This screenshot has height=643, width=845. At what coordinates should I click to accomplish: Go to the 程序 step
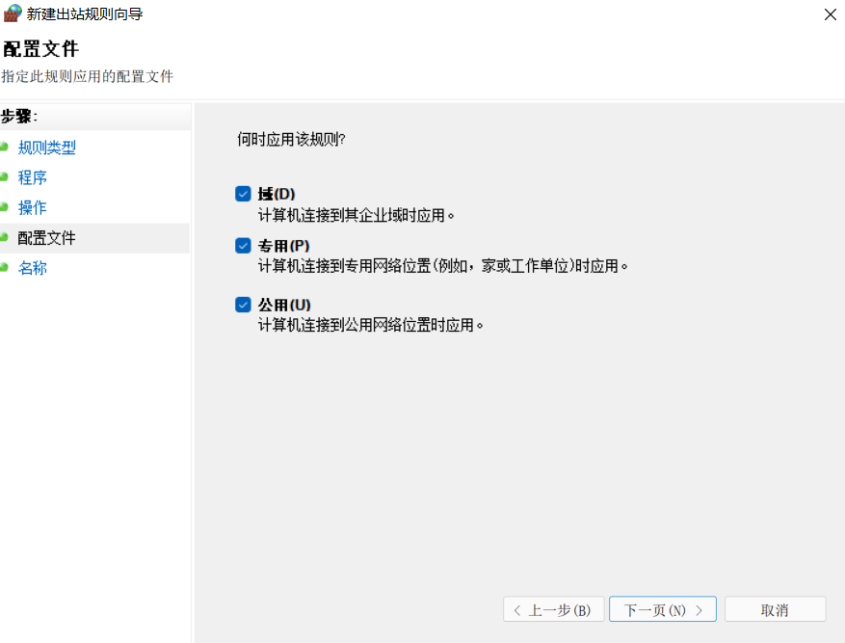[x=33, y=177]
